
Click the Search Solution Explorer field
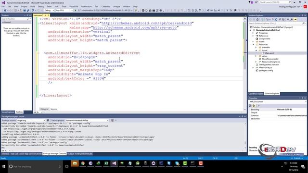pyautogui.click(x=277, y=24)
